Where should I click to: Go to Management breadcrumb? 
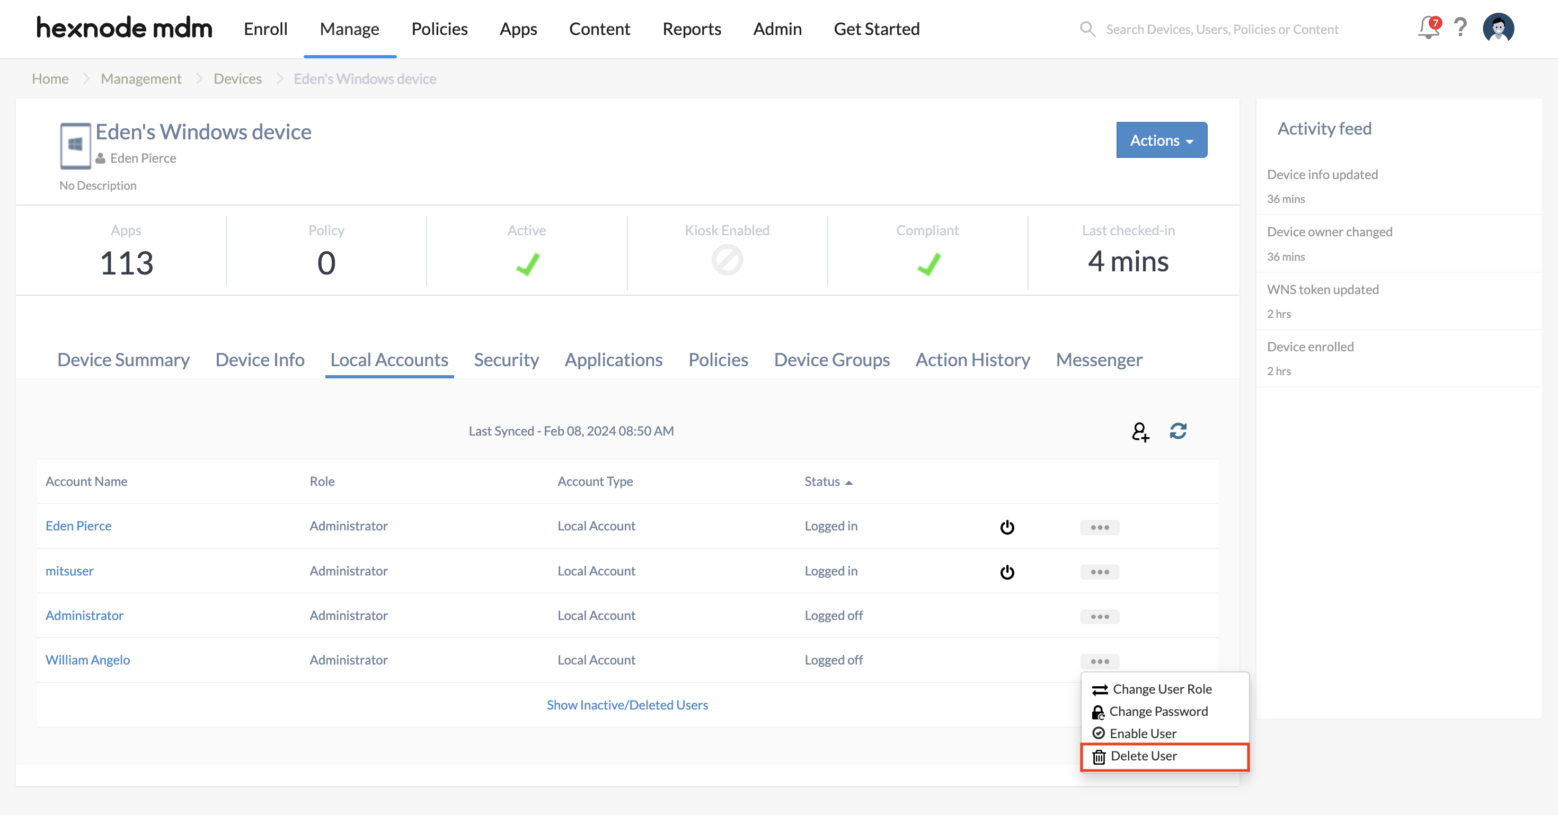click(141, 78)
